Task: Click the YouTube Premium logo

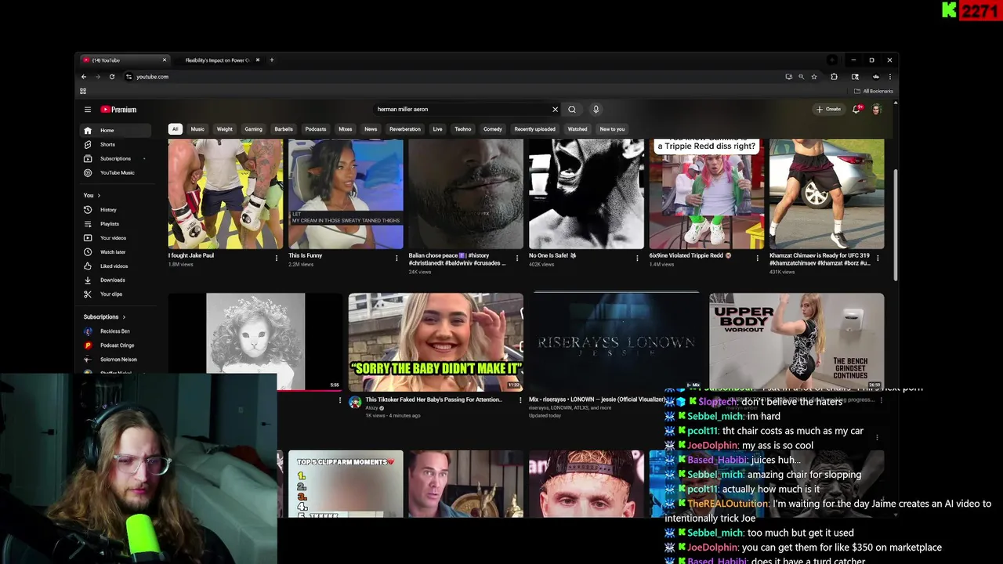Action: coord(118,110)
